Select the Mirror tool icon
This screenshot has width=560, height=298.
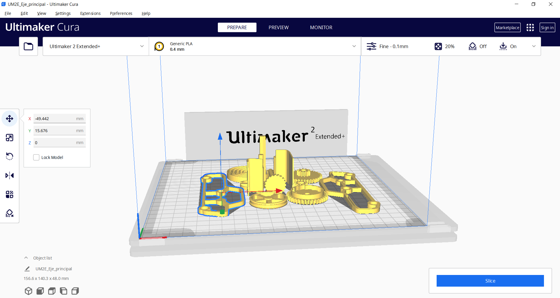click(x=10, y=176)
